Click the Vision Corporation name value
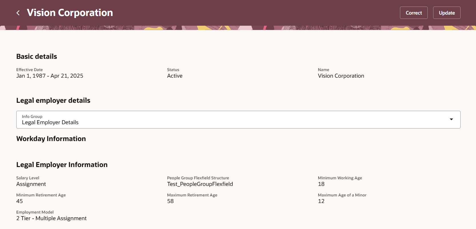Screen dimensions: 476x229 pos(341,76)
